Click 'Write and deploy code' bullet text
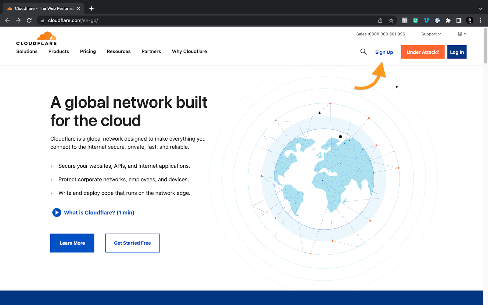The height and width of the screenshot is (305, 488). [x=124, y=193]
